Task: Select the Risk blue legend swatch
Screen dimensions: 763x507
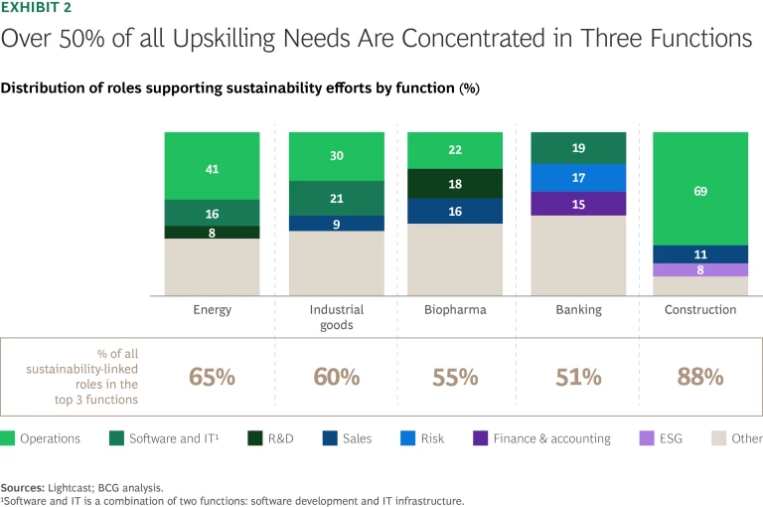Action: coord(405,438)
